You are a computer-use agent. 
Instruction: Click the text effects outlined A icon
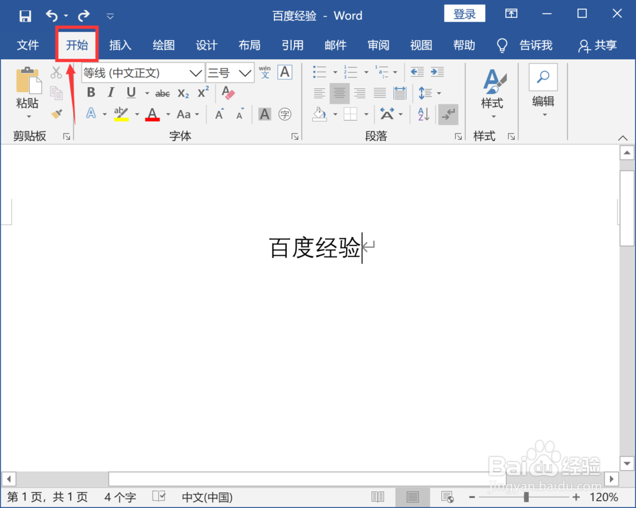(91, 114)
